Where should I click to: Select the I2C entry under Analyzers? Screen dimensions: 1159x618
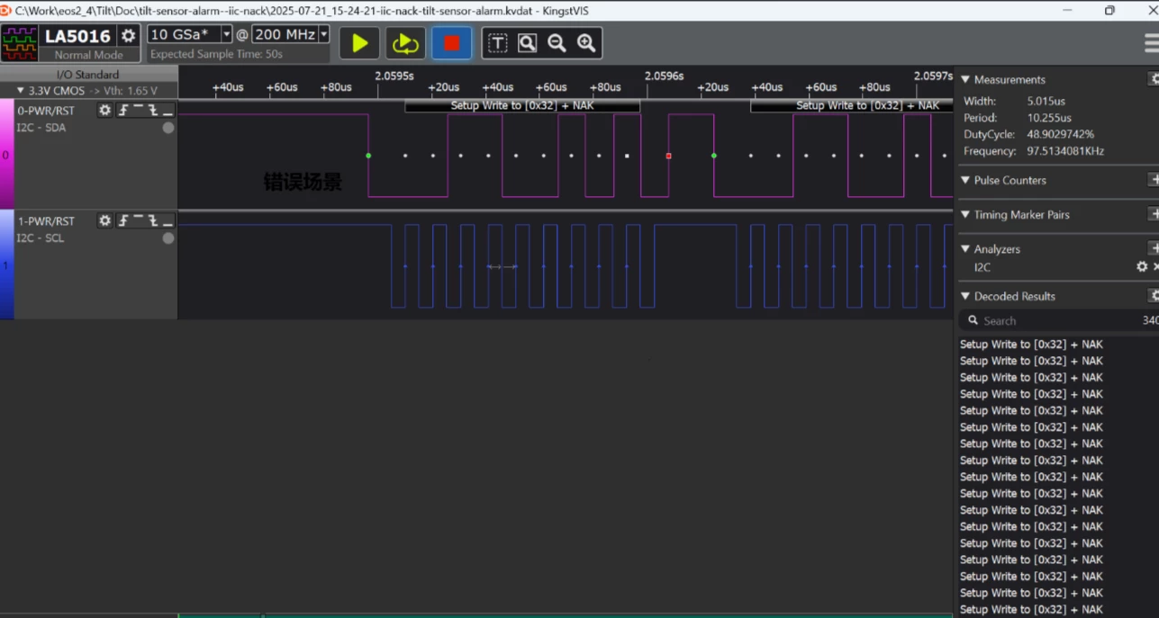click(x=982, y=267)
